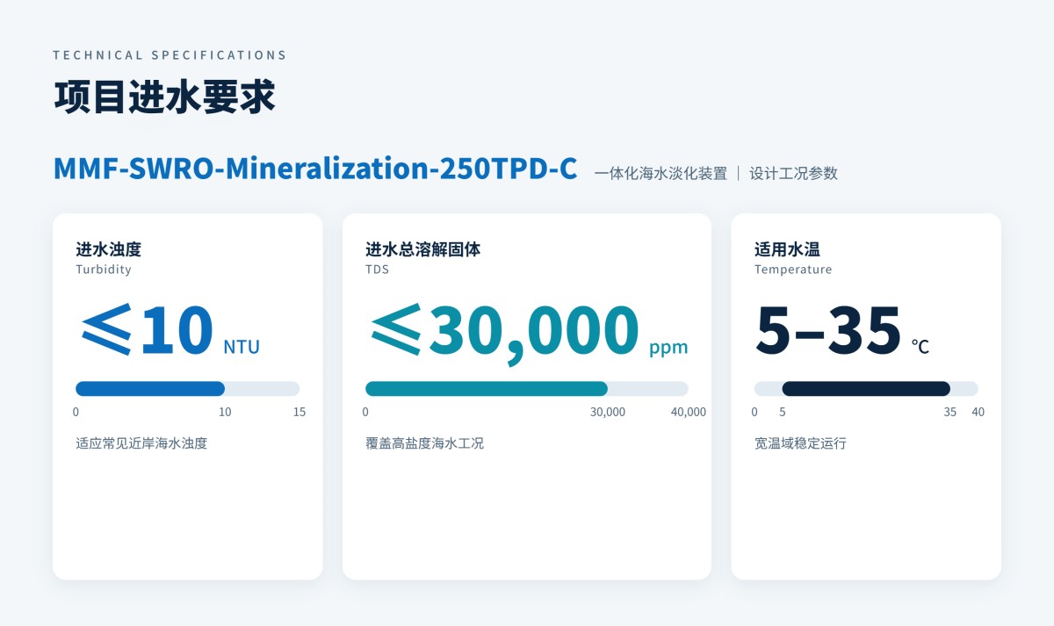Click the temperature range dark bar
Viewport: 1054px width, 626px height.
click(x=866, y=389)
